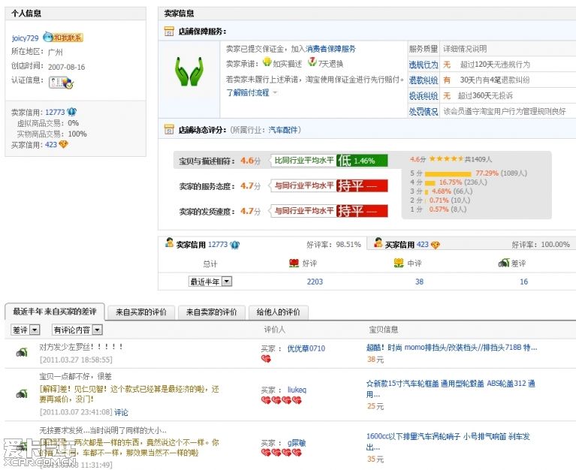Click the shop icon beside 店铺动态评分
The image size is (576, 470).
[169, 129]
